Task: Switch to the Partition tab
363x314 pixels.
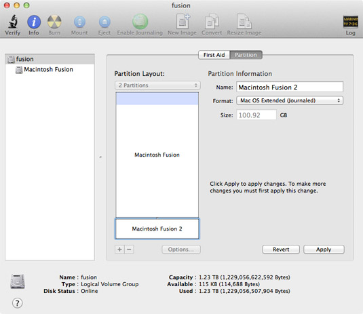Action: (246, 55)
